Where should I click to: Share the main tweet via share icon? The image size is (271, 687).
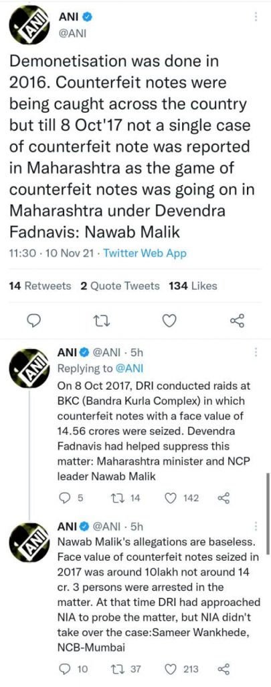237,322
